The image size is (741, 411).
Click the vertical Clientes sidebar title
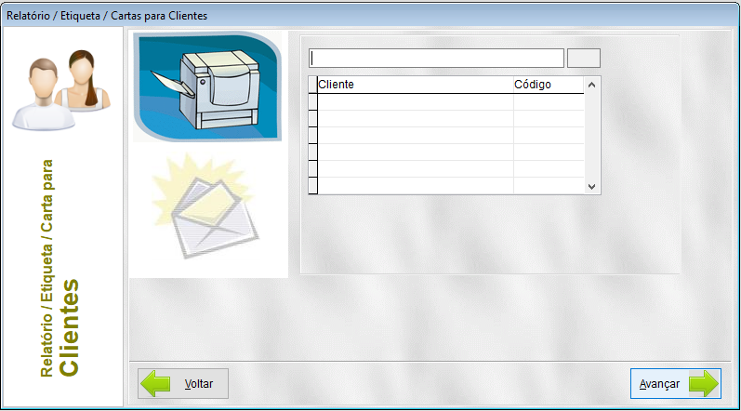[68, 325]
